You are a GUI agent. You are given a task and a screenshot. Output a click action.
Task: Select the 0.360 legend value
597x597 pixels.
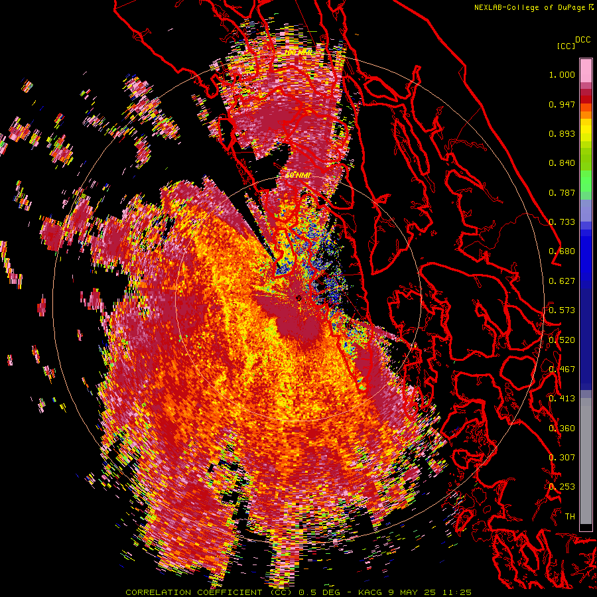pyautogui.click(x=562, y=428)
